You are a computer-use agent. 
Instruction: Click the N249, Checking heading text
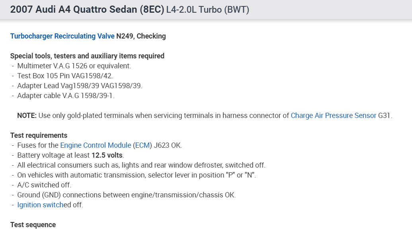[141, 36]
